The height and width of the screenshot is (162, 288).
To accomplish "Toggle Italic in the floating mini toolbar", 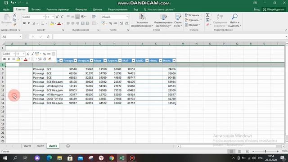I will pyautogui.click(x=9, y=59).
